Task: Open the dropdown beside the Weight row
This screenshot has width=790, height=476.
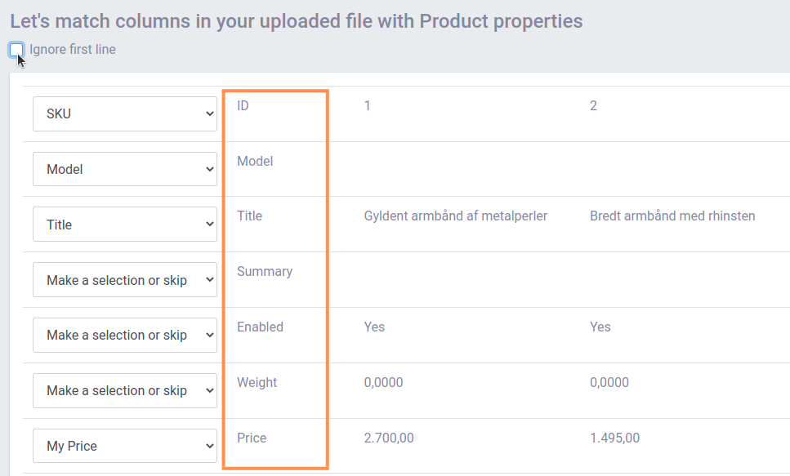Action: pos(125,390)
